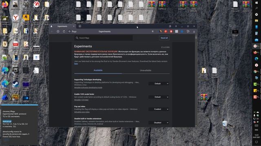The height and width of the screenshot is (146, 261).
Task: Select the highlighted line in the notes window
Action: point(7,121)
